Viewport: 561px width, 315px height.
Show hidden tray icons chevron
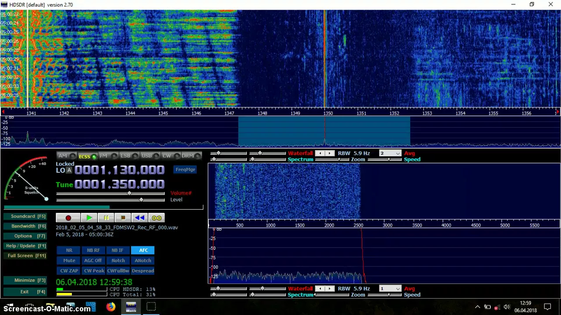point(478,307)
